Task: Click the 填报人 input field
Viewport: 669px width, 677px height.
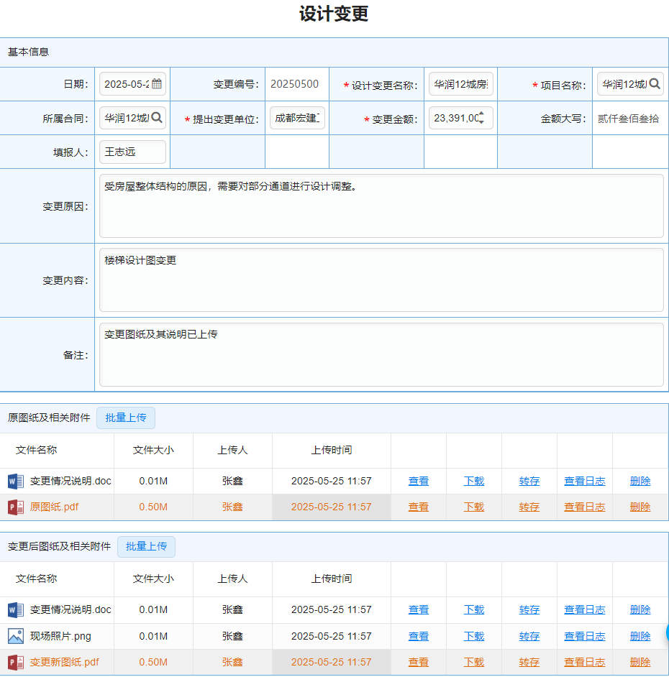Action: coord(133,152)
